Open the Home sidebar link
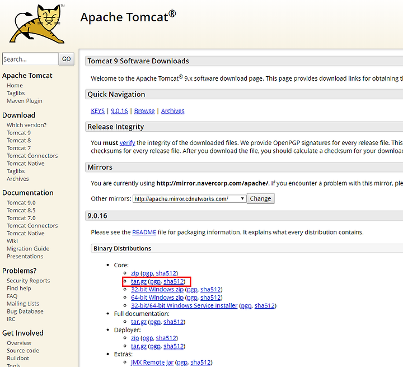Viewport: 403px width, 367px height. (15, 85)
